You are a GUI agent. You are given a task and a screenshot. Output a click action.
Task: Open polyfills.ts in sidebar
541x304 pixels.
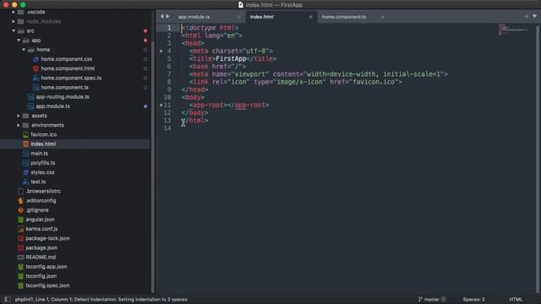(x=43, y=163)
